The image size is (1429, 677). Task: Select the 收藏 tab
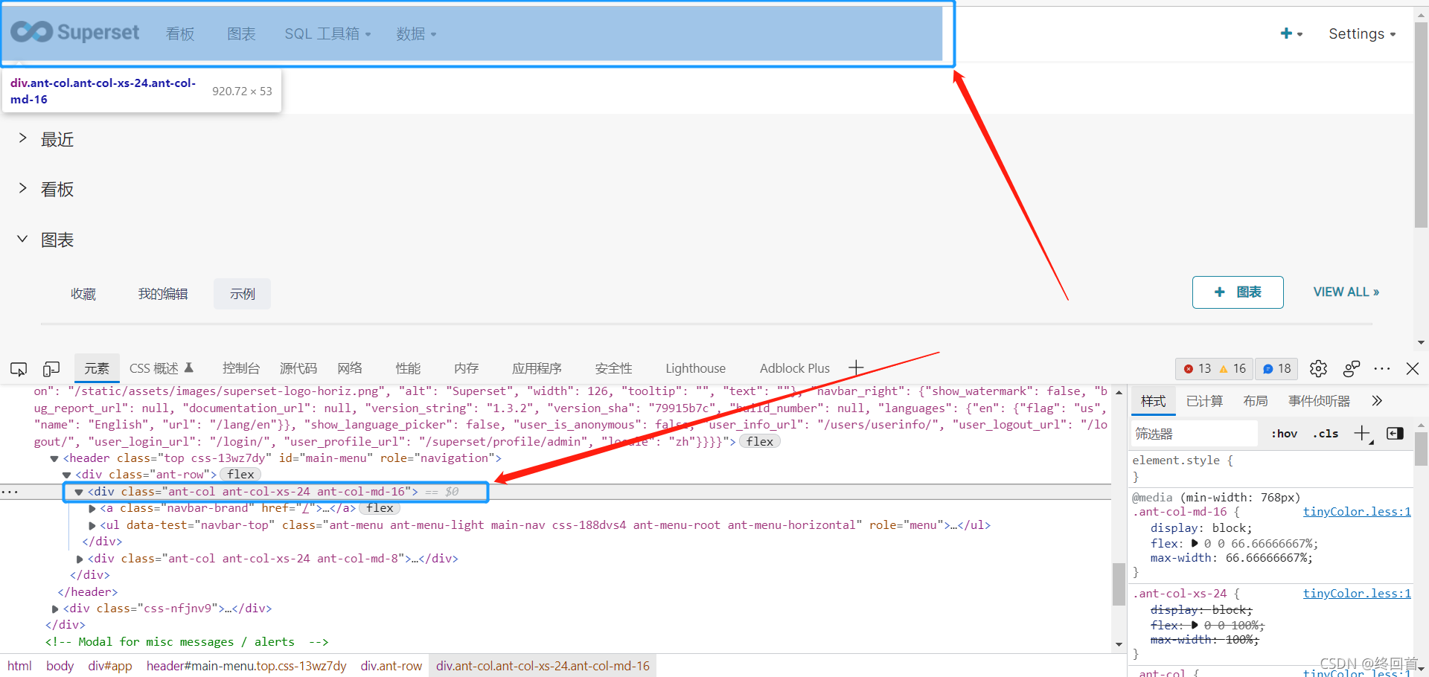pos(83,294)
